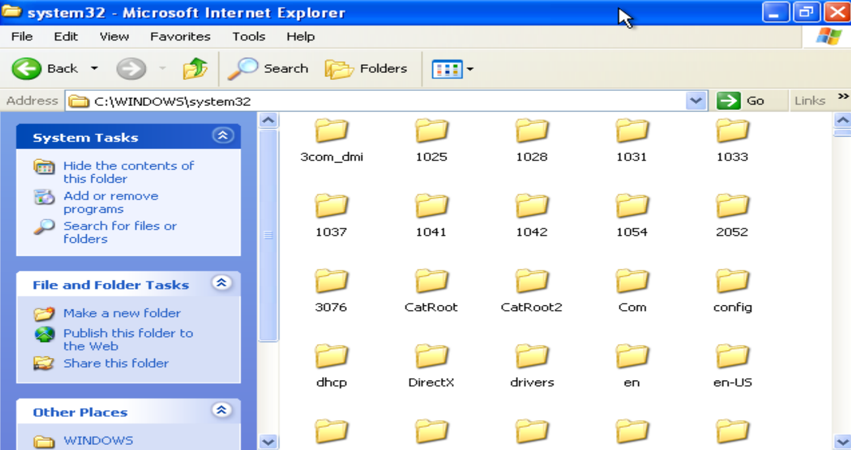Image resolution: width=851 pixels, height=450 pixels.
Task: Open the Back history dropdown arrow
Action: pyautogui.click(x=94, y=69)
